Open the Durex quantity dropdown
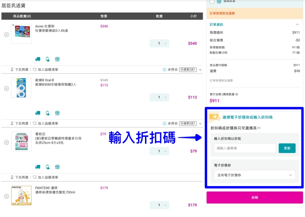Viewport: 305px width, 217px height. 159,43
